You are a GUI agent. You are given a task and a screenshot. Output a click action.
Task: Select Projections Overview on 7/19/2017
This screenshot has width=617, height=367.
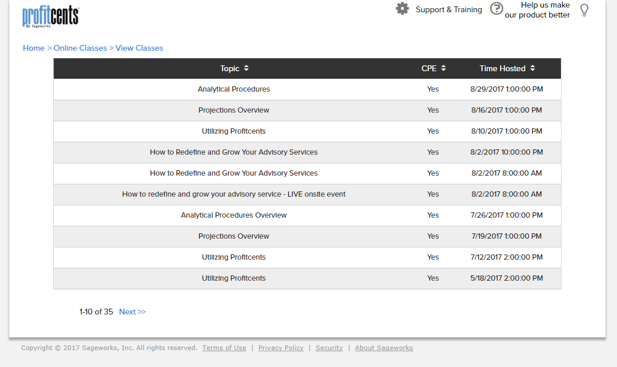pyautogui.click(x=307, y=236)
